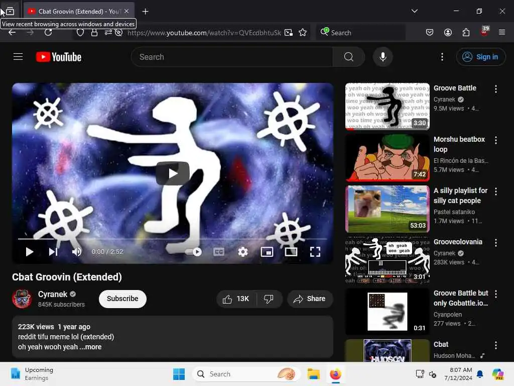Open the Cyranek channel name link
Image resolution: width=514 pixels, height=386 pixels.
click(52, 294)
